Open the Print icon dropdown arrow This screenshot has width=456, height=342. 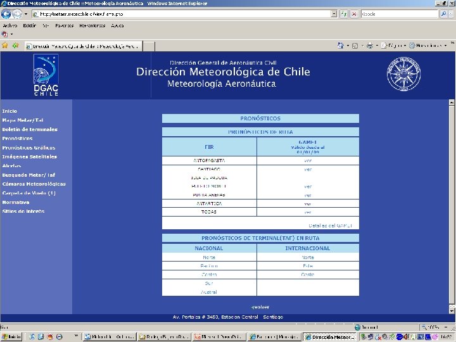(x=377, y=46)
